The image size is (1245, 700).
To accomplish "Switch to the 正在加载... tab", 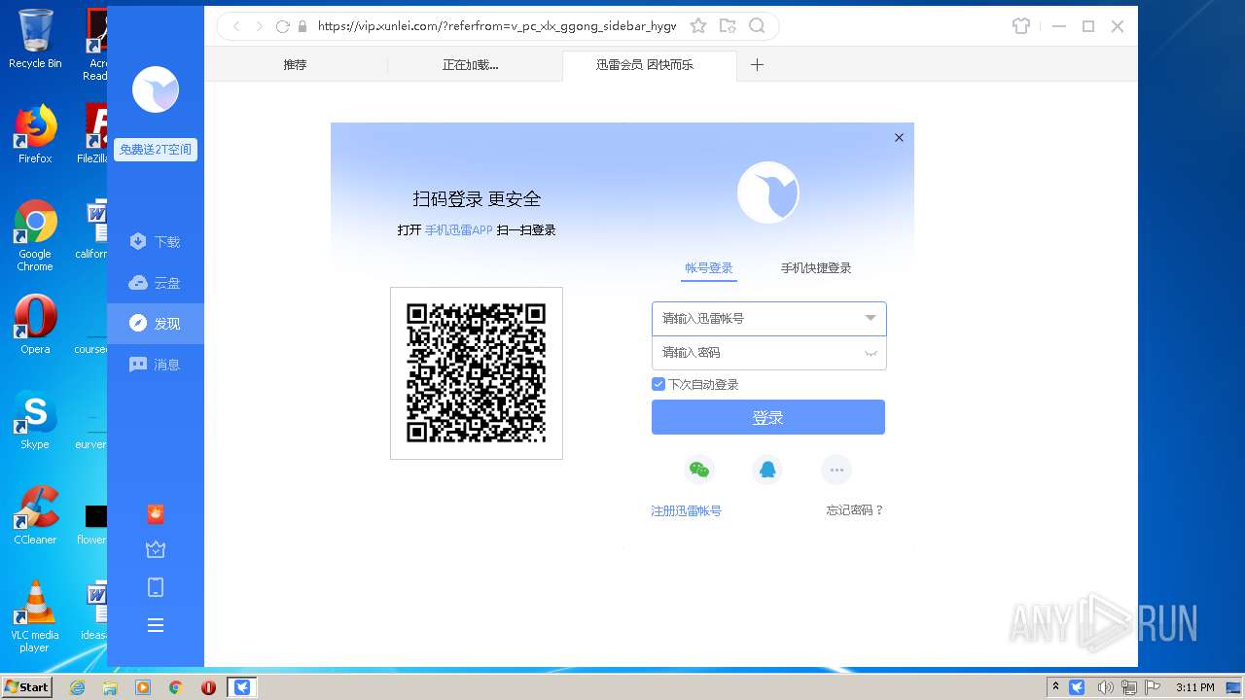I will click(x=471, y=65).
